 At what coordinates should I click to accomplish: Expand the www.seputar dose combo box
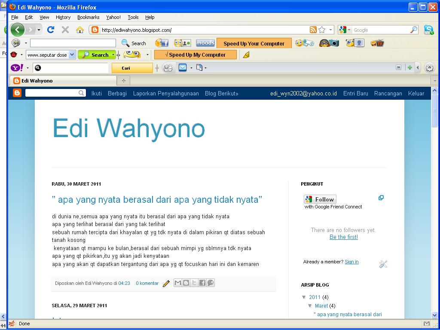click(x=72, y=55)
